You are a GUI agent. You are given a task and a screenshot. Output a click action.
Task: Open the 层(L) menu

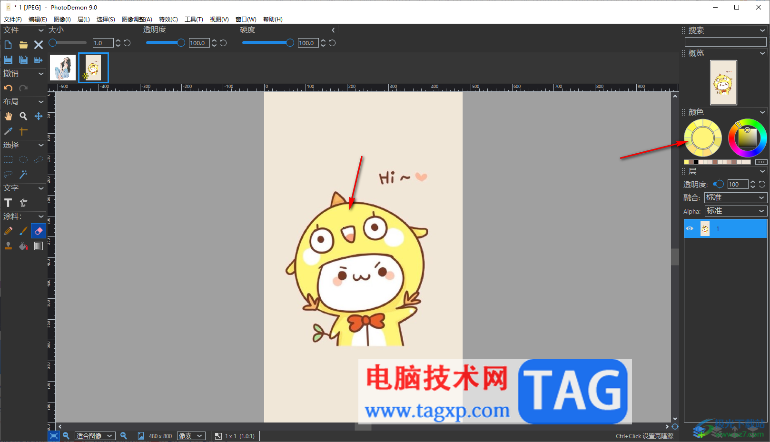click(84, 20)
